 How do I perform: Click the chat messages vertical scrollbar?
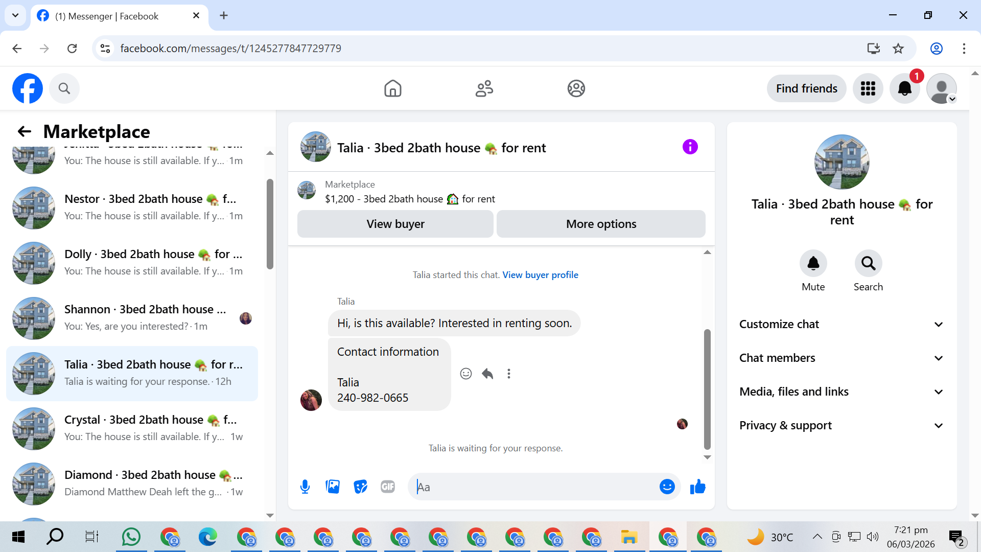pos(707,388)
